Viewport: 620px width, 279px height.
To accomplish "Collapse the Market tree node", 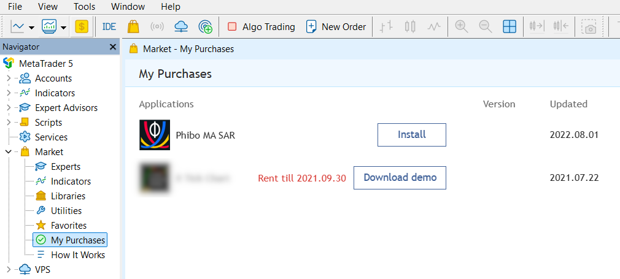I will [x=8, y=152].
